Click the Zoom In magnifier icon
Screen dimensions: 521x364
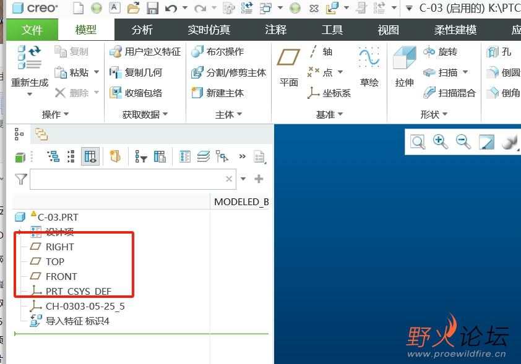point(441,142)
